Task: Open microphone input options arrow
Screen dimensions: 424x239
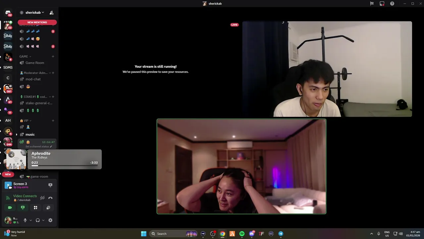Action: pyautogui.click(x=30, y=220)
